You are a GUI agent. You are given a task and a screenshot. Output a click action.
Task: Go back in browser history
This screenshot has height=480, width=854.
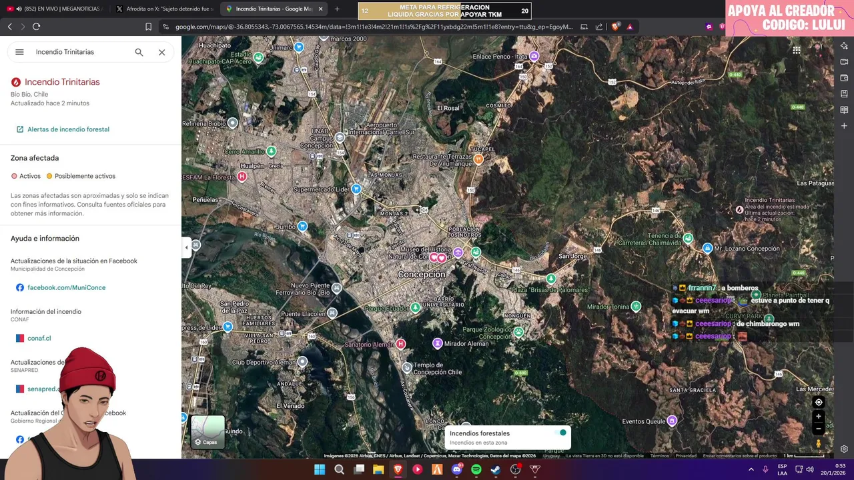coord(9,27)
